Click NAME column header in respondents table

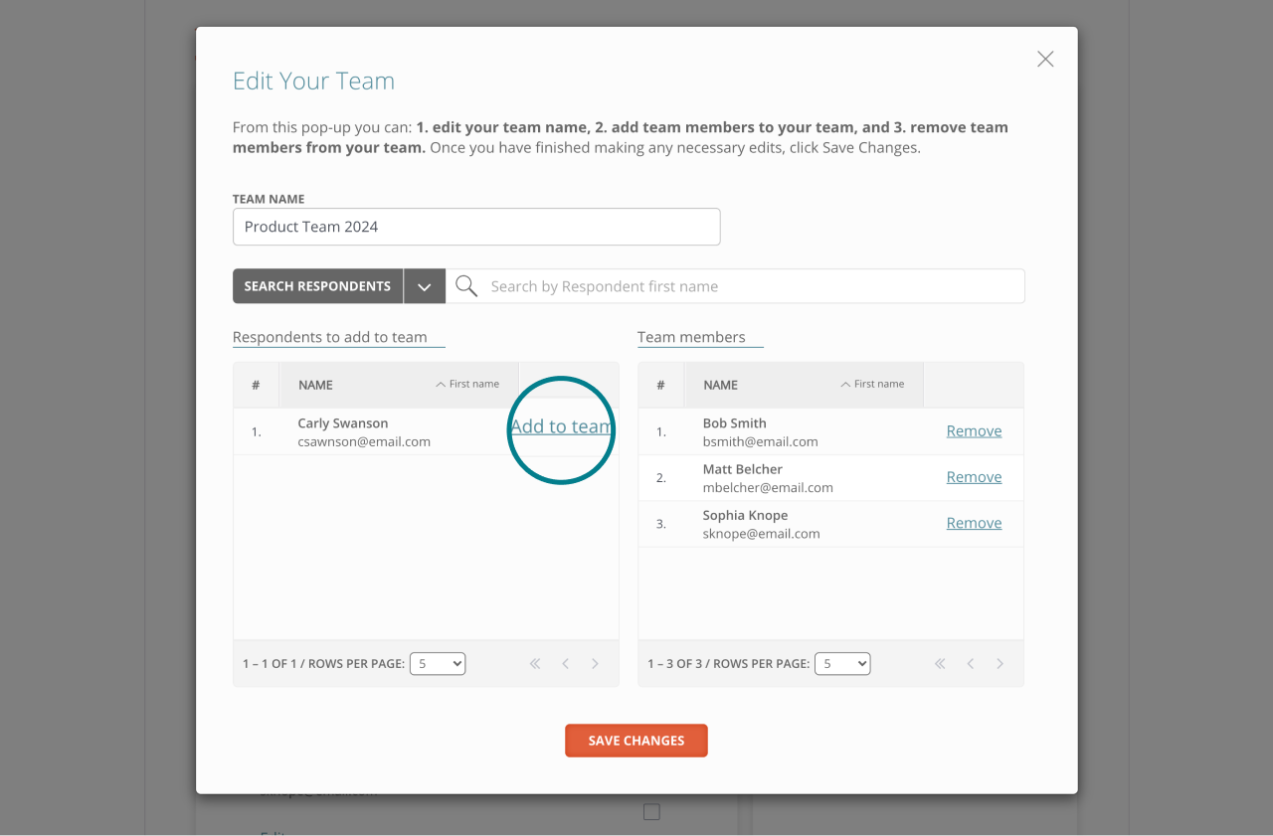(315, 385)
